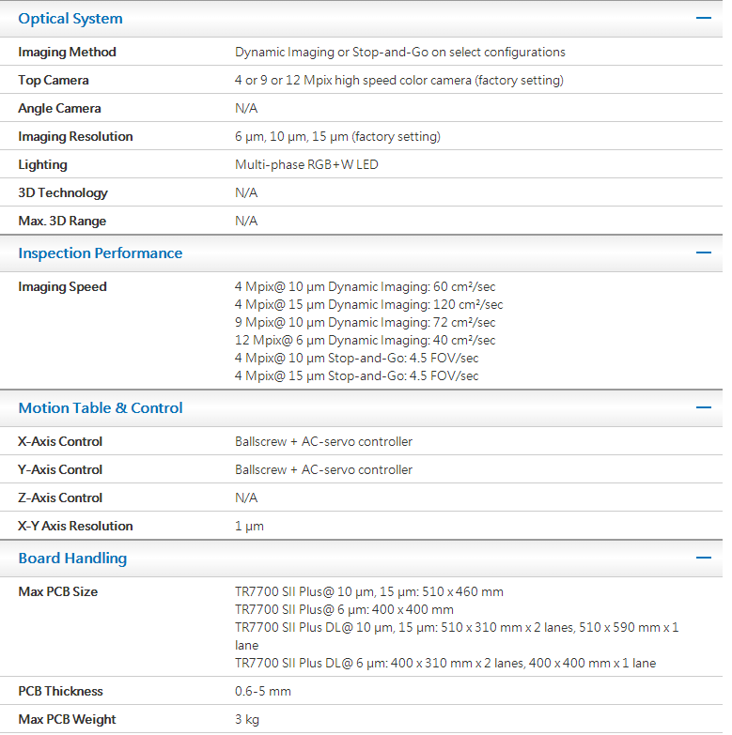Click the Motion Table & Control heading
The image size is (732, 735).
(101, 407)
